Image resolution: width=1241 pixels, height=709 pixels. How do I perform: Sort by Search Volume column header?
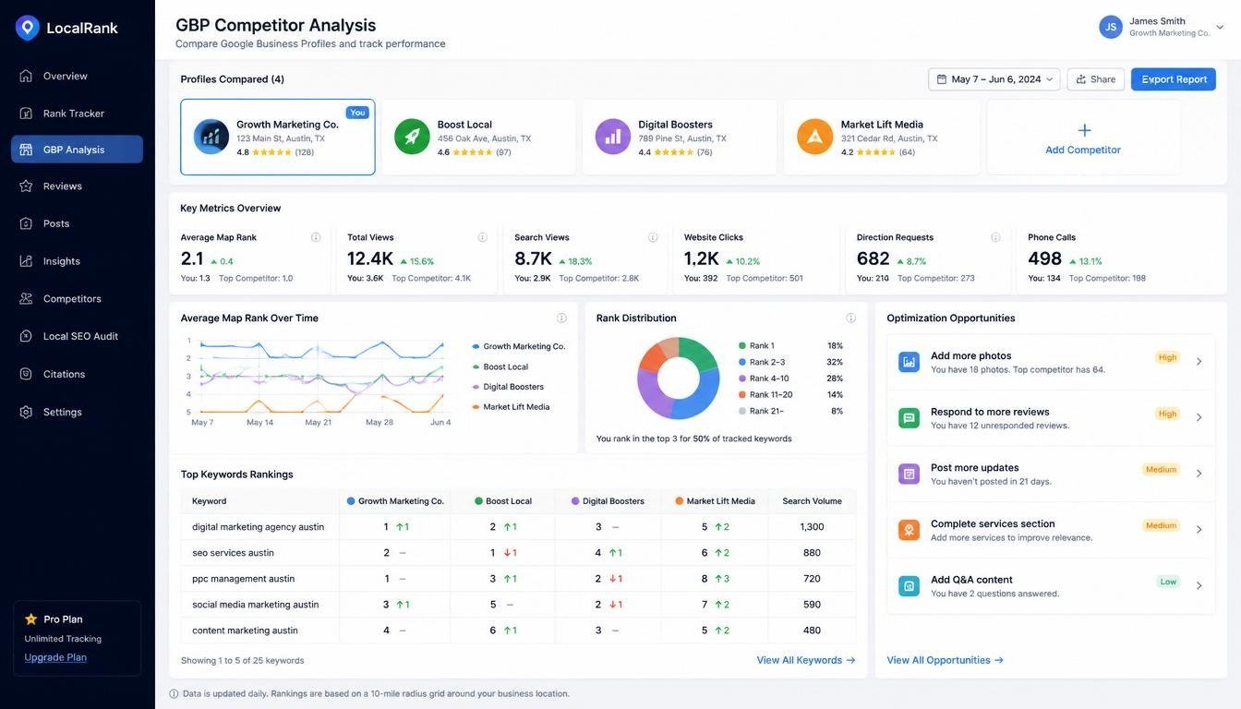(813, 501)
